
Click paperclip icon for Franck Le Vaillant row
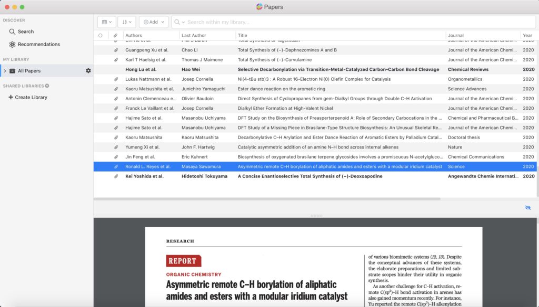coord(116,108)
